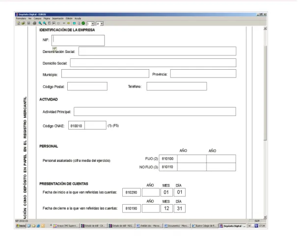The height and width of the screenshot is (237, 298).
Task: Click the code cell 810190
Action: (131, 209)
